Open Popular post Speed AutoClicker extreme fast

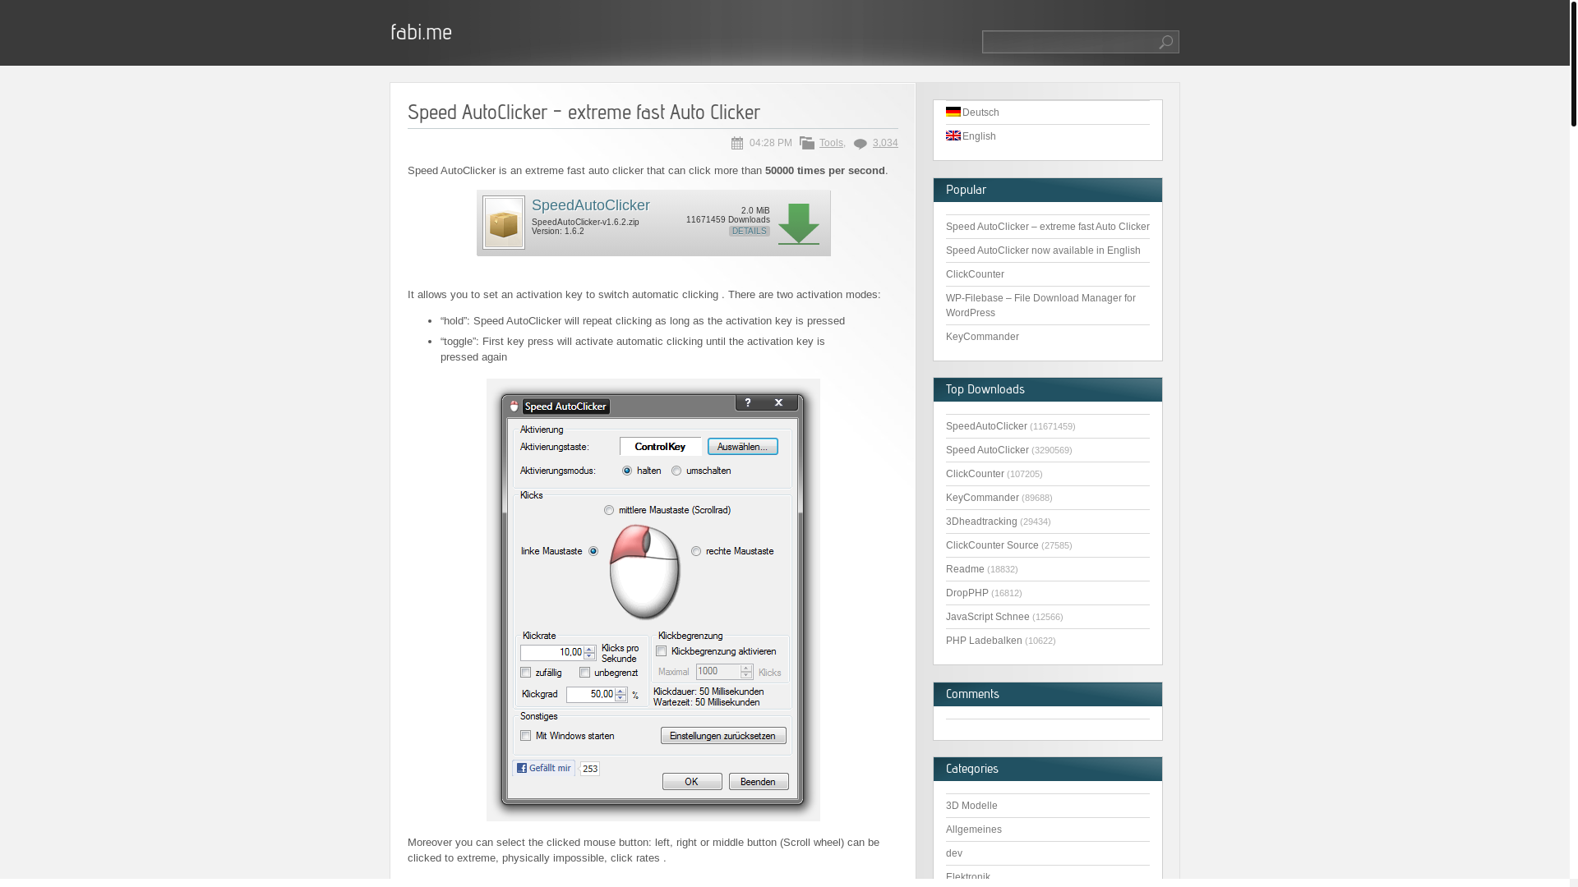pos(1048,227)
